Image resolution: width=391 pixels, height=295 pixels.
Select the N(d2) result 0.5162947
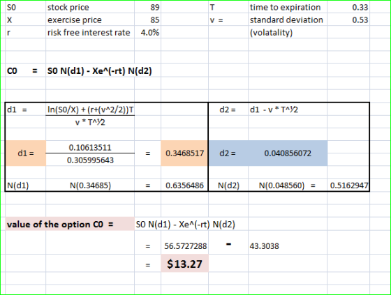tap(349, 186)
